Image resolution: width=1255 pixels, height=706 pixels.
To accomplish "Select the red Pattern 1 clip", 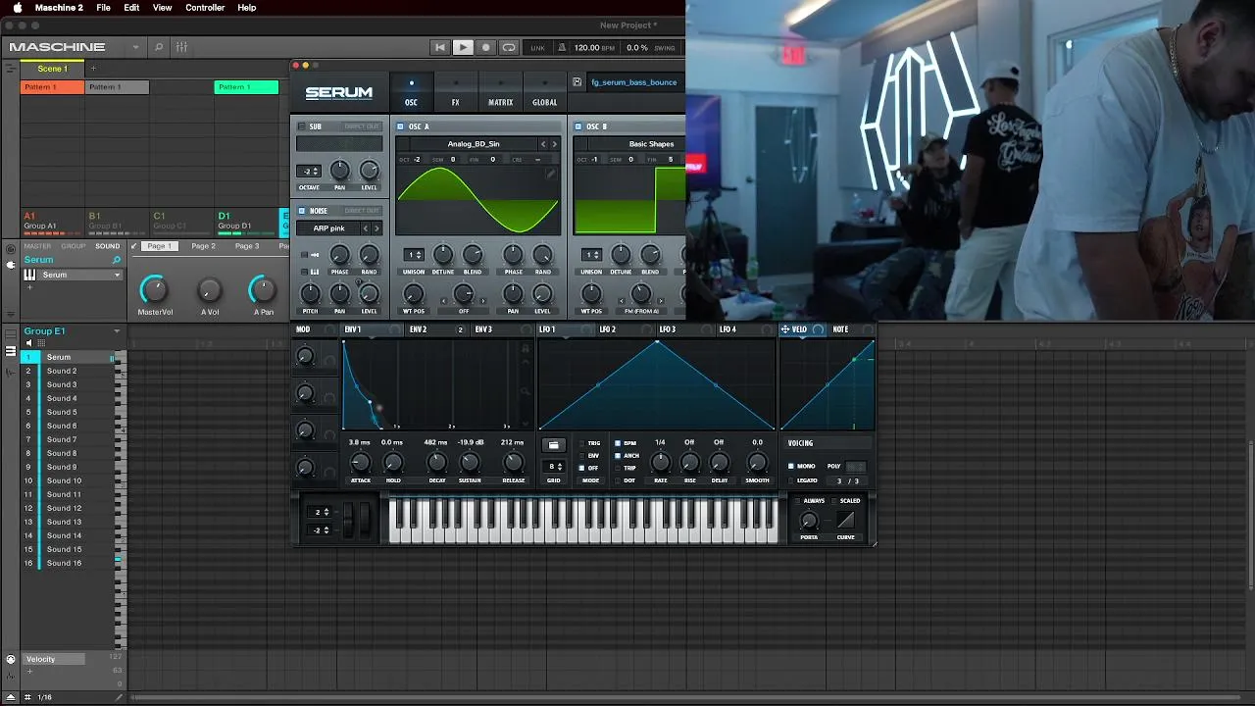I will pyautogui.click(x=53, y=87).
